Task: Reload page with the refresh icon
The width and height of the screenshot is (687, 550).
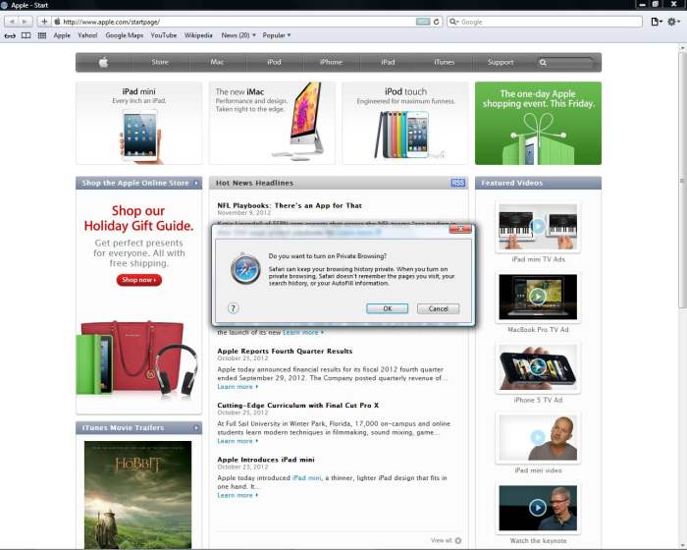Action: coord(436,22)
